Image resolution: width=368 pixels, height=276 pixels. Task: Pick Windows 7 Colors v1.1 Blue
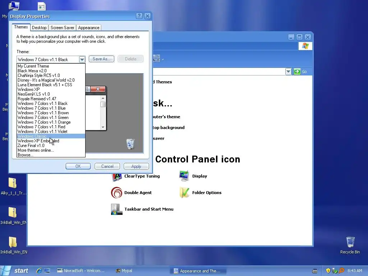[51, 108]
